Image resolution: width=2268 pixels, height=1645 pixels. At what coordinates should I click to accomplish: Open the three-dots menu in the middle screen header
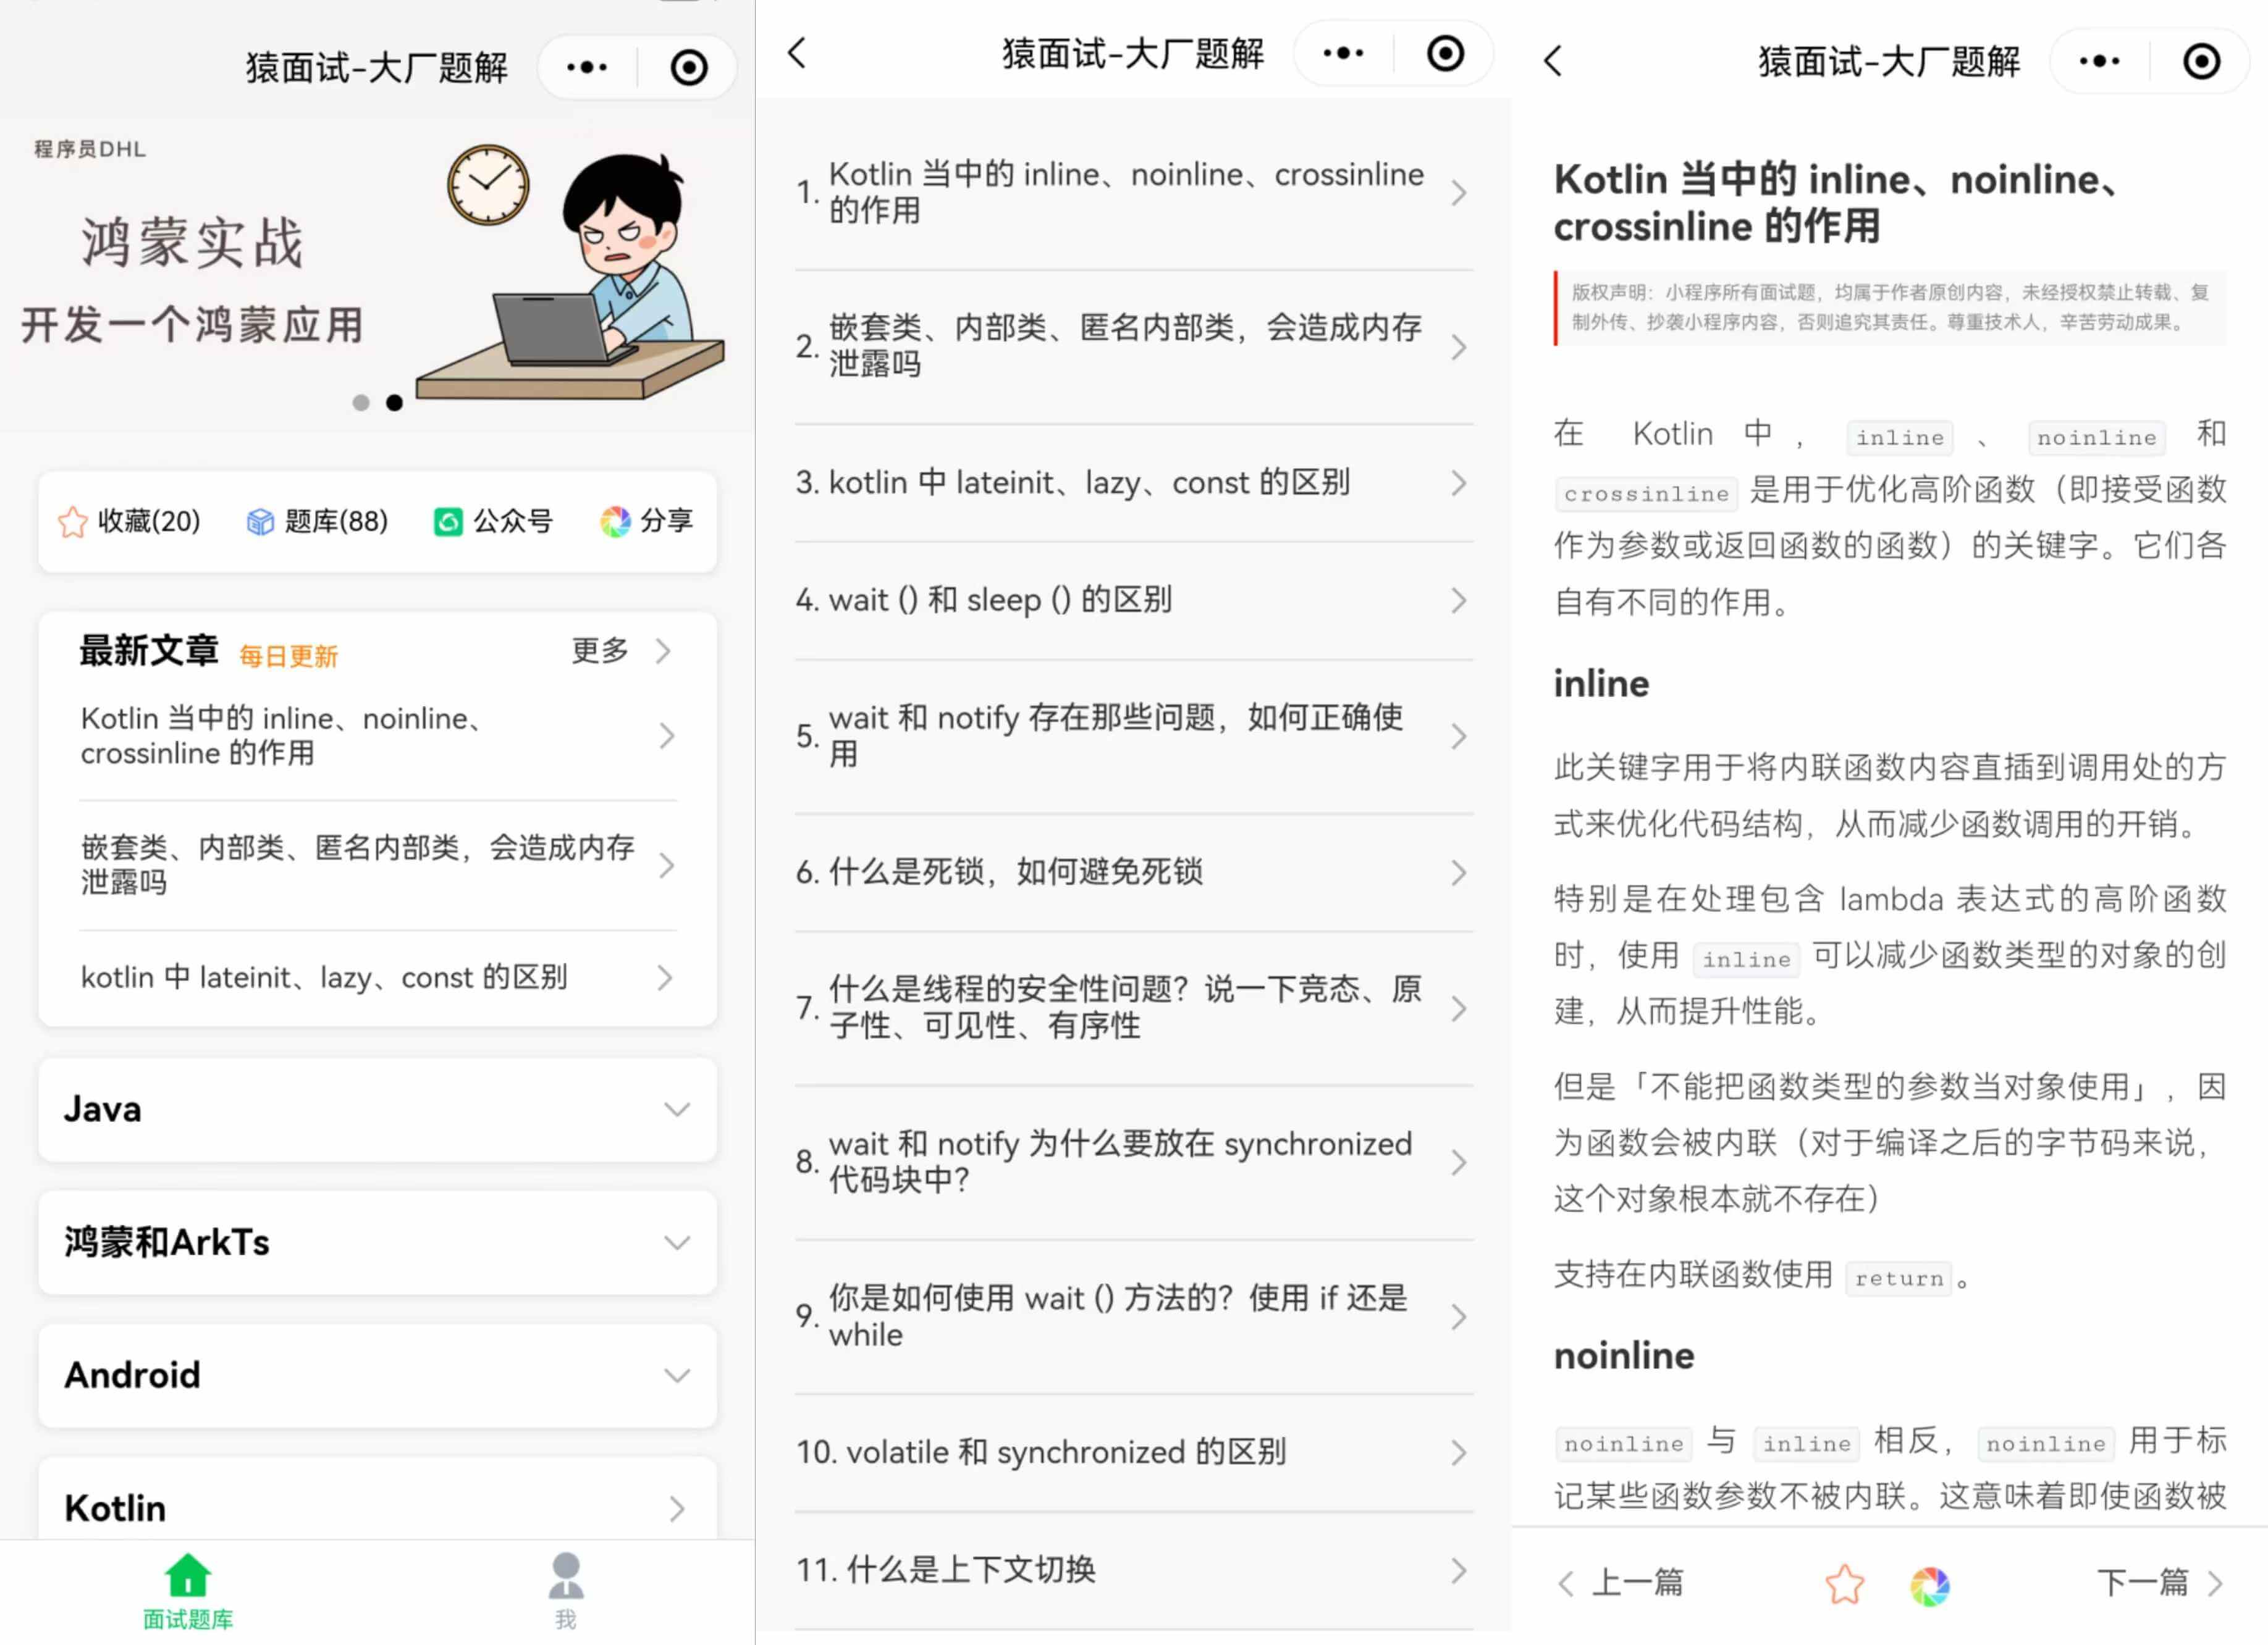pyautogui.click(x=1343, y=53)
